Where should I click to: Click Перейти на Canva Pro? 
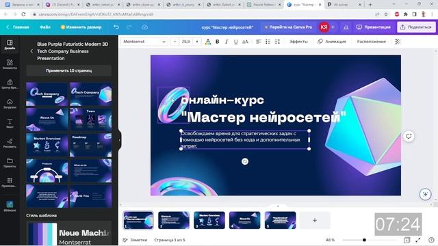tap(288, 27)
